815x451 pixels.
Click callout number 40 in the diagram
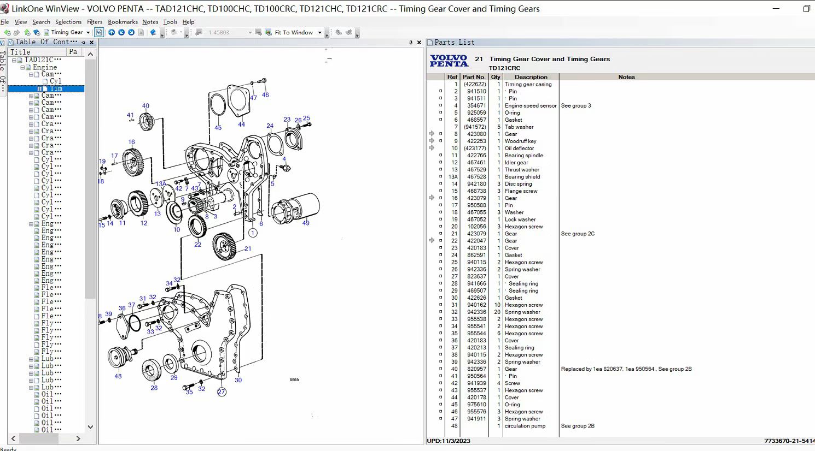coord(145,106)
